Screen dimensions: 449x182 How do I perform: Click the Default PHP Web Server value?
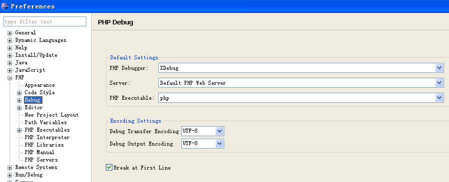193,83
